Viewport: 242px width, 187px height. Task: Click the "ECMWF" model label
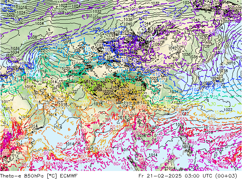tap(69, 176)
